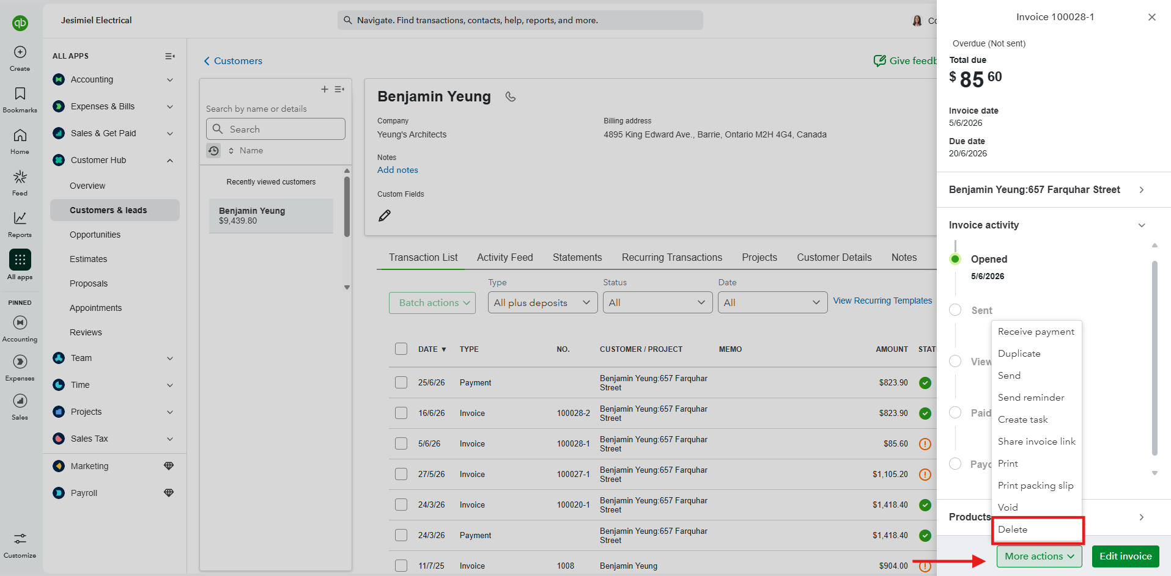
Task: Open the Status filter dropdown
Action: [657, 303]
